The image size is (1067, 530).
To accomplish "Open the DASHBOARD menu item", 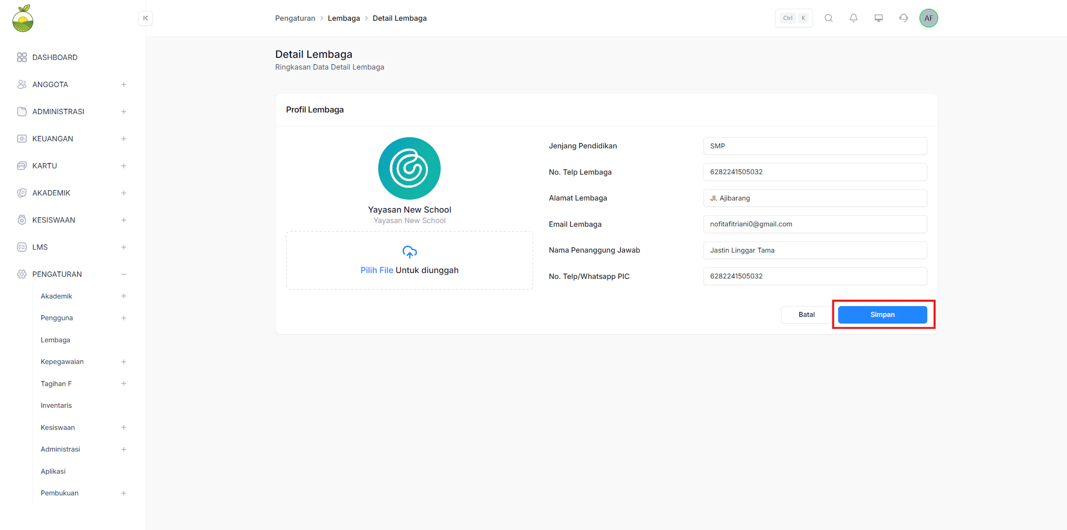I will pyautogui.click(x=55, y=57).
